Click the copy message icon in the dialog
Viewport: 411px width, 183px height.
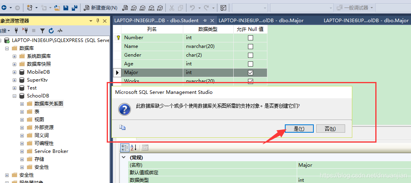tap(123, 128)
